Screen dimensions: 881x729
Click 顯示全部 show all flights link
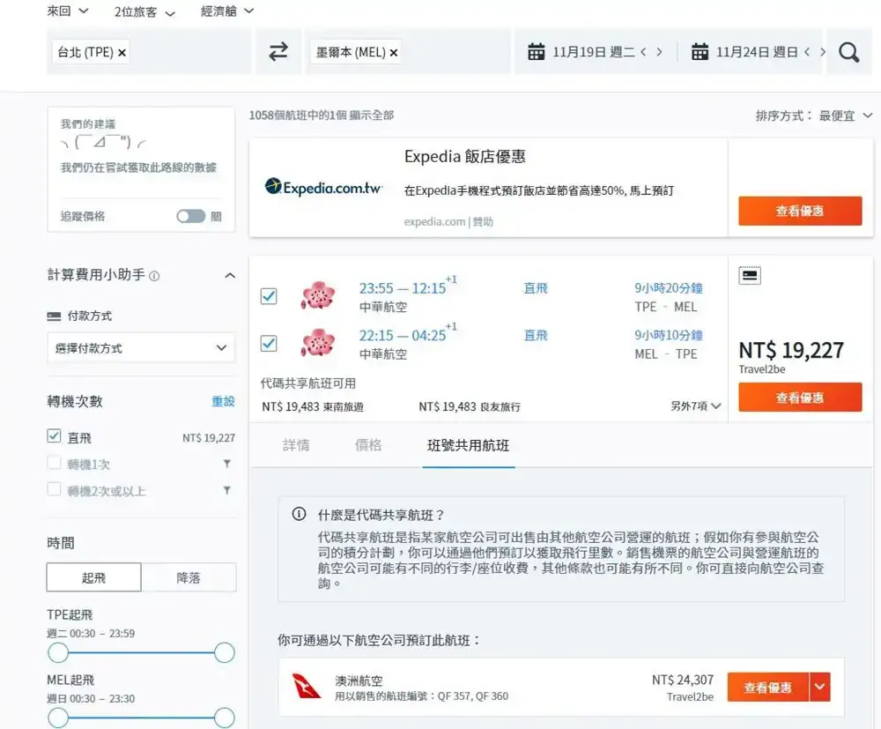pos(372,115)
